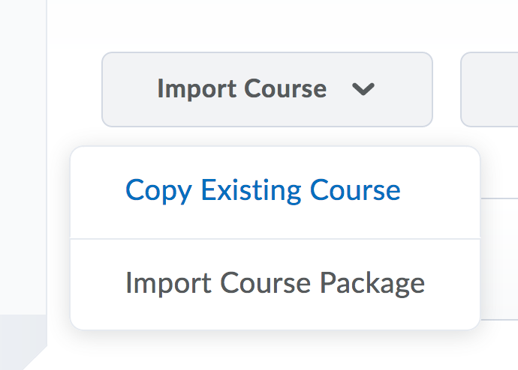
Task: Click the chevron arrow beside Import Course
Action: [363, 89]
